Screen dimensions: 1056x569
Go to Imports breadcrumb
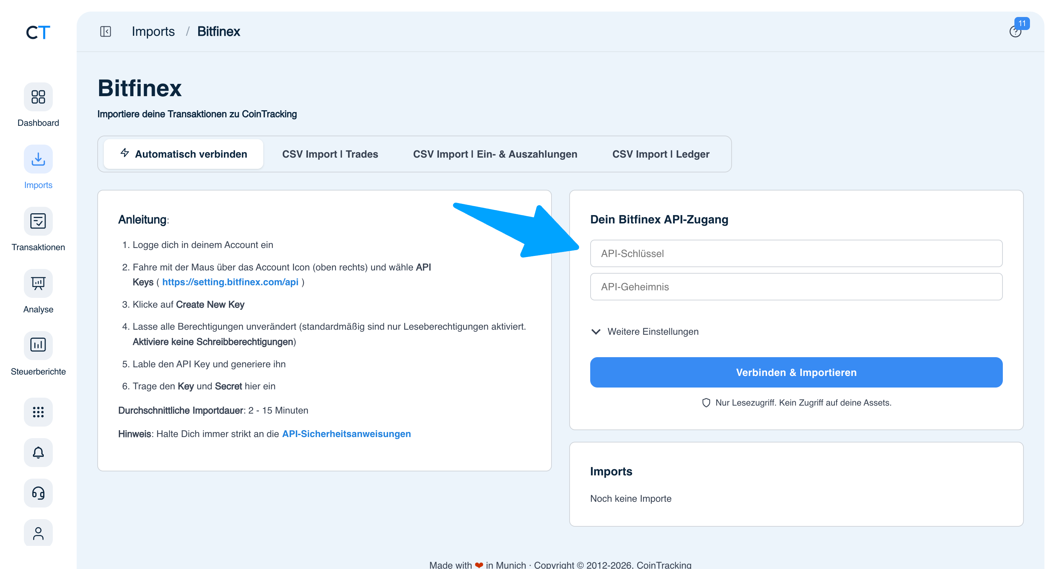153,31
